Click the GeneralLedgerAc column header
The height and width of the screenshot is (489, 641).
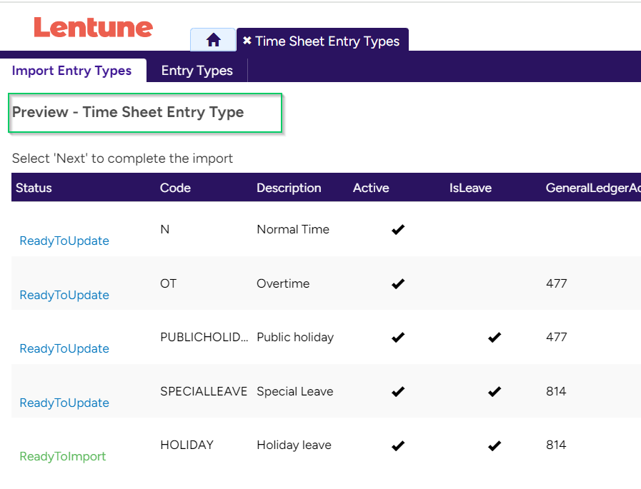point(592,188)
